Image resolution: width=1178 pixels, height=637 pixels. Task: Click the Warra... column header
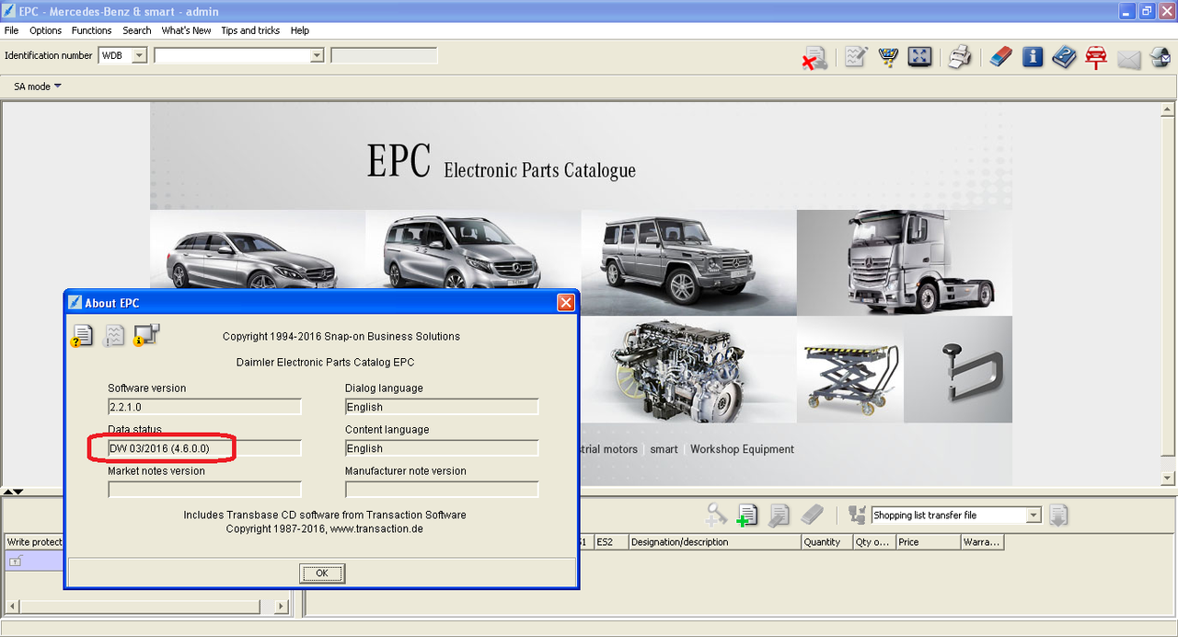point(981,542)
